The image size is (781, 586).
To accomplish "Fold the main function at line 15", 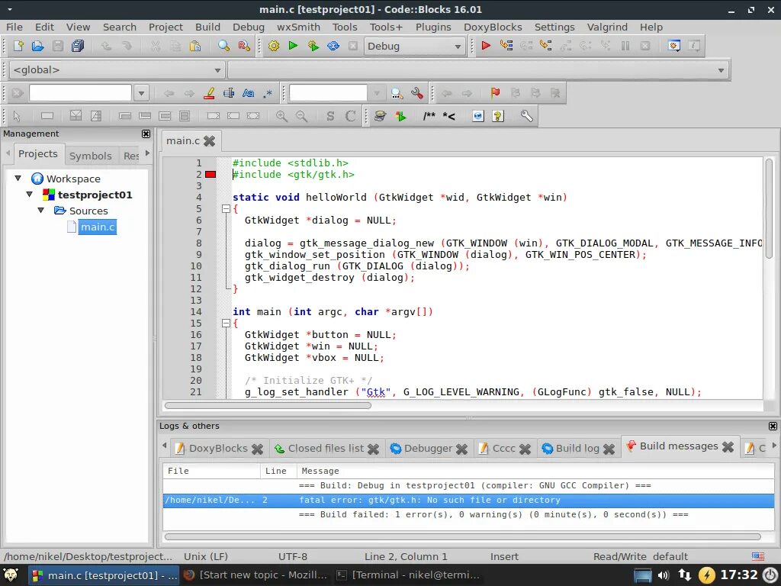I will point(226,324).
